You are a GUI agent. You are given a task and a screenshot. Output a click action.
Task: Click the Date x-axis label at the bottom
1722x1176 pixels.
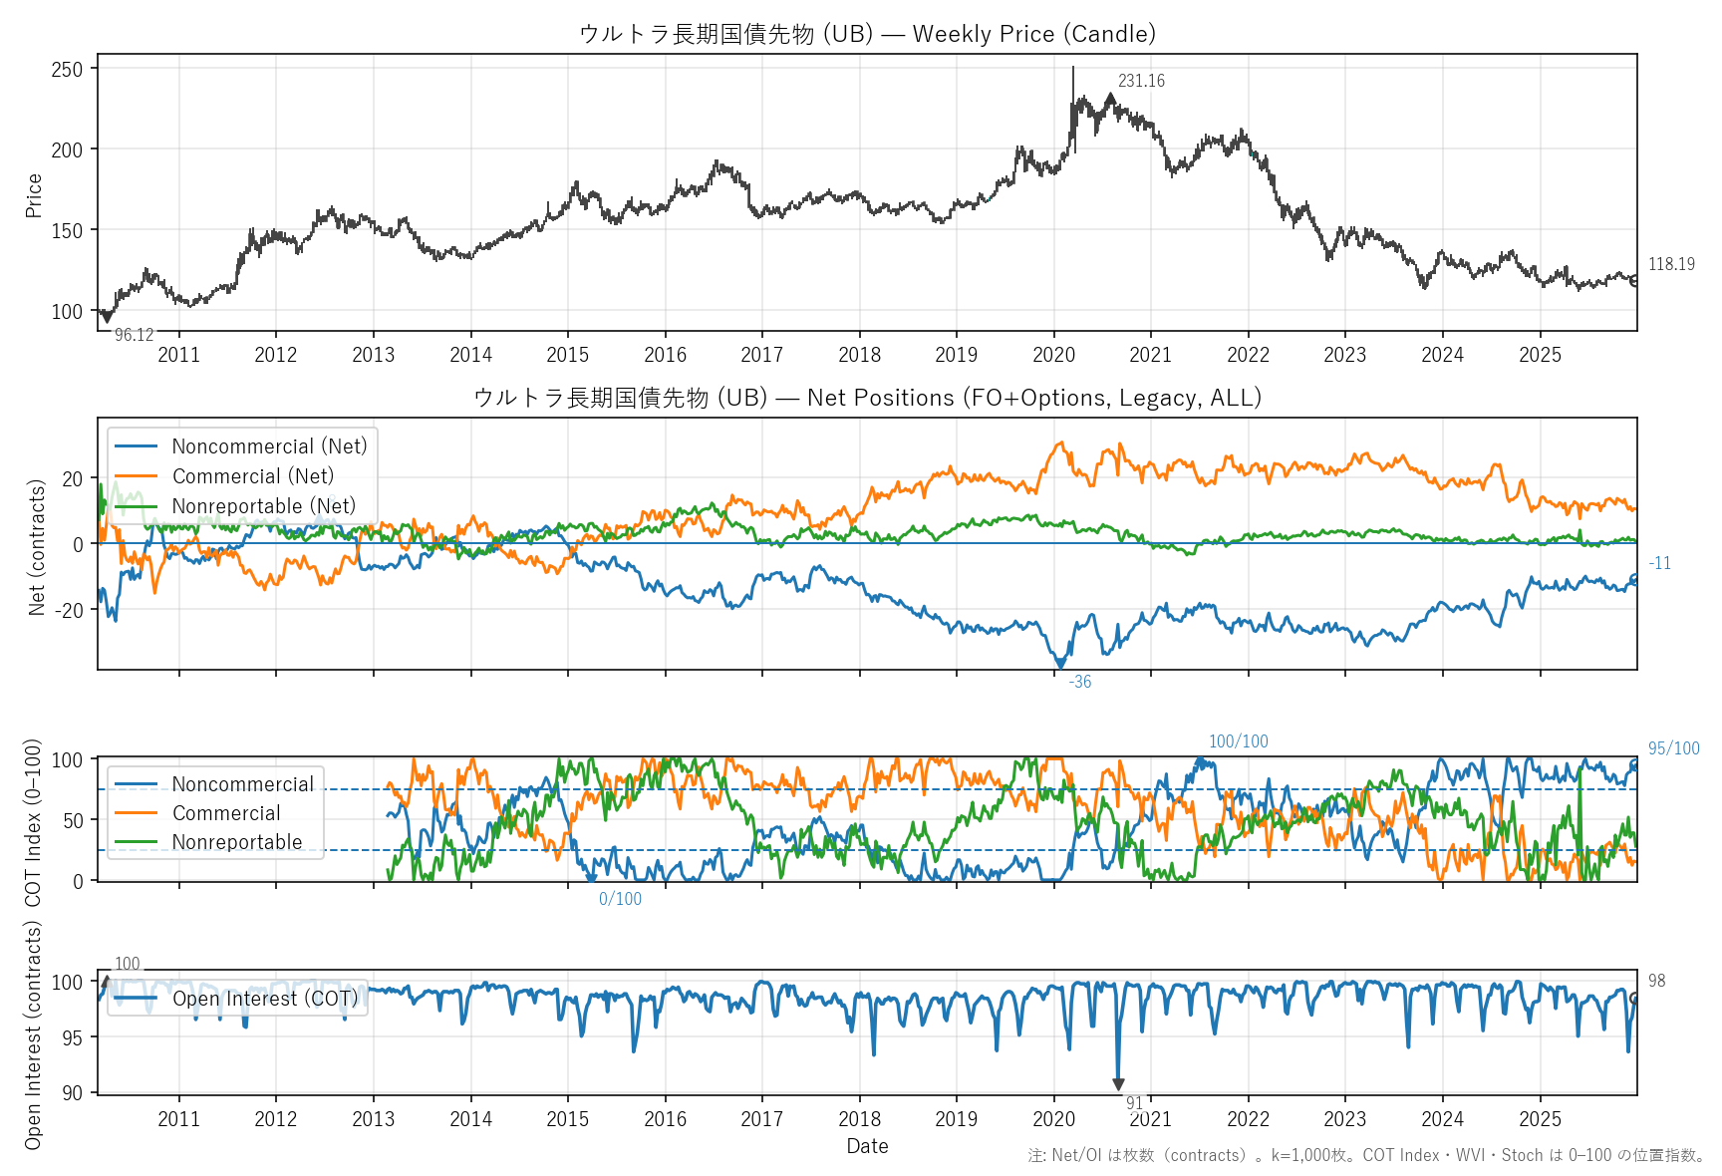click(x=867, y=1146)
